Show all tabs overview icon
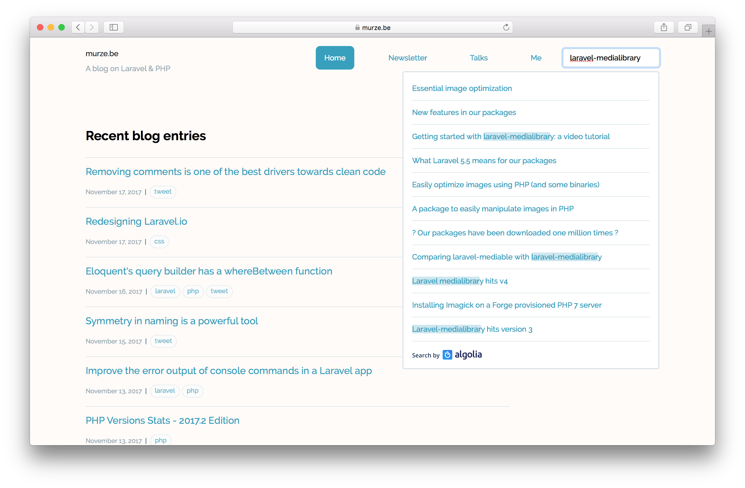Viewport: 745px width, 488px height. click(x=688, y=27)
